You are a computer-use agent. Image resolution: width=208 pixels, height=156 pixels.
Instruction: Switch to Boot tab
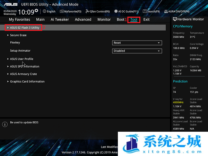(120, 19)
